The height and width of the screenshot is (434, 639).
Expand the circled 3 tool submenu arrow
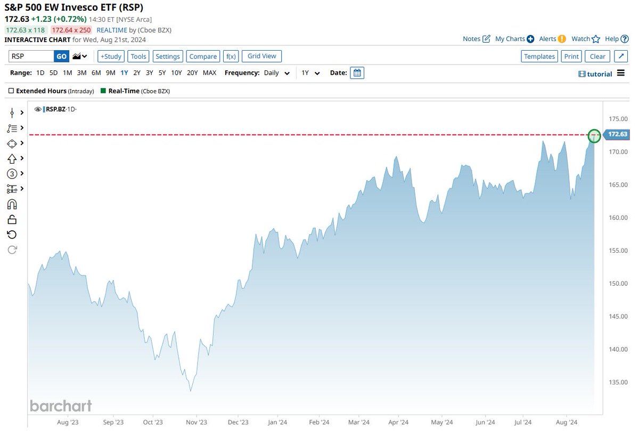click(x=22, y=174)
